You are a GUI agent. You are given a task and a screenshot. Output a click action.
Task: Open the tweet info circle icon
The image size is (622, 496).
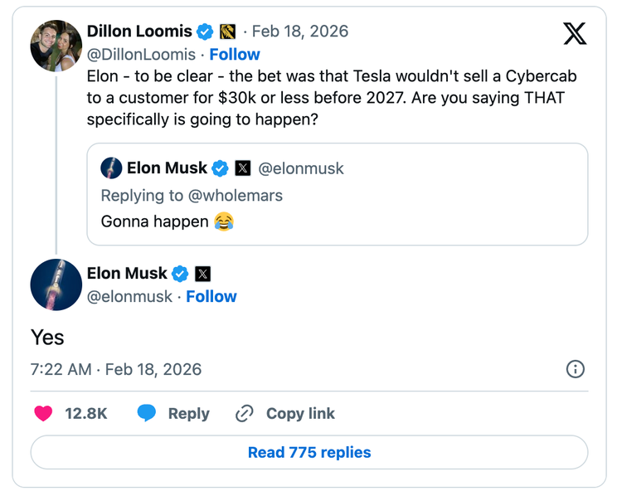pos(575,369)
